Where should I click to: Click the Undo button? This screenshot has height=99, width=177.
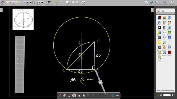(57, 3)
